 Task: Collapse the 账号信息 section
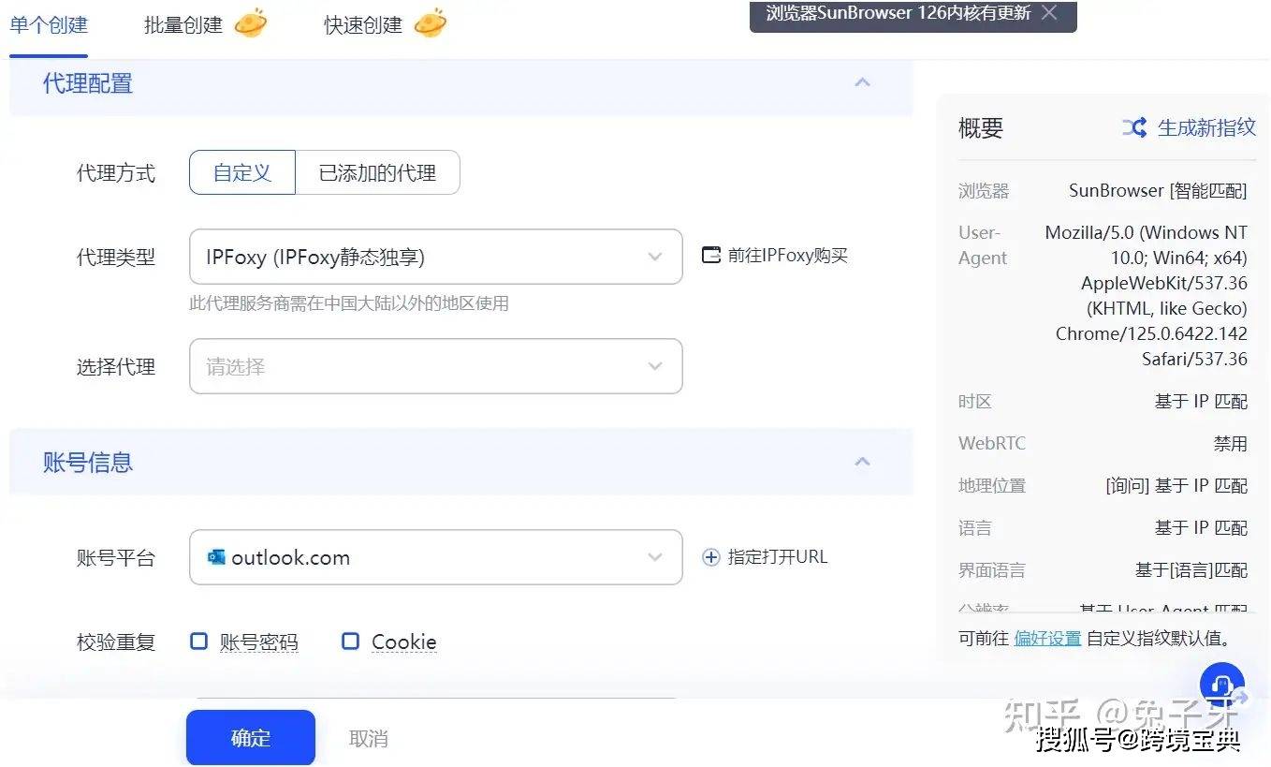[x=862, y=461]
